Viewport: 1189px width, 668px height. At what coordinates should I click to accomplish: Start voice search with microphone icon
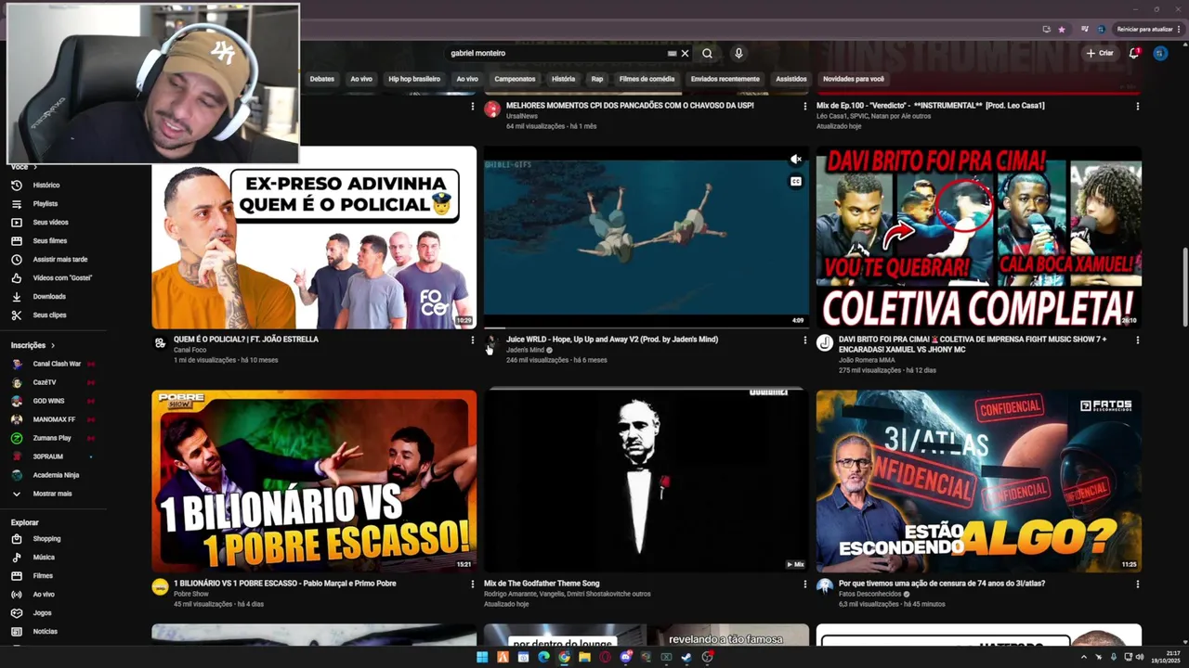point(738,53)
